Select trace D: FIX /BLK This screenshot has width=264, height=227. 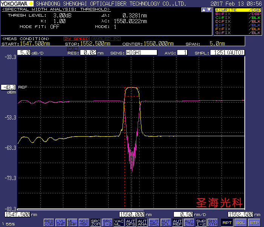tap(238, 22)
